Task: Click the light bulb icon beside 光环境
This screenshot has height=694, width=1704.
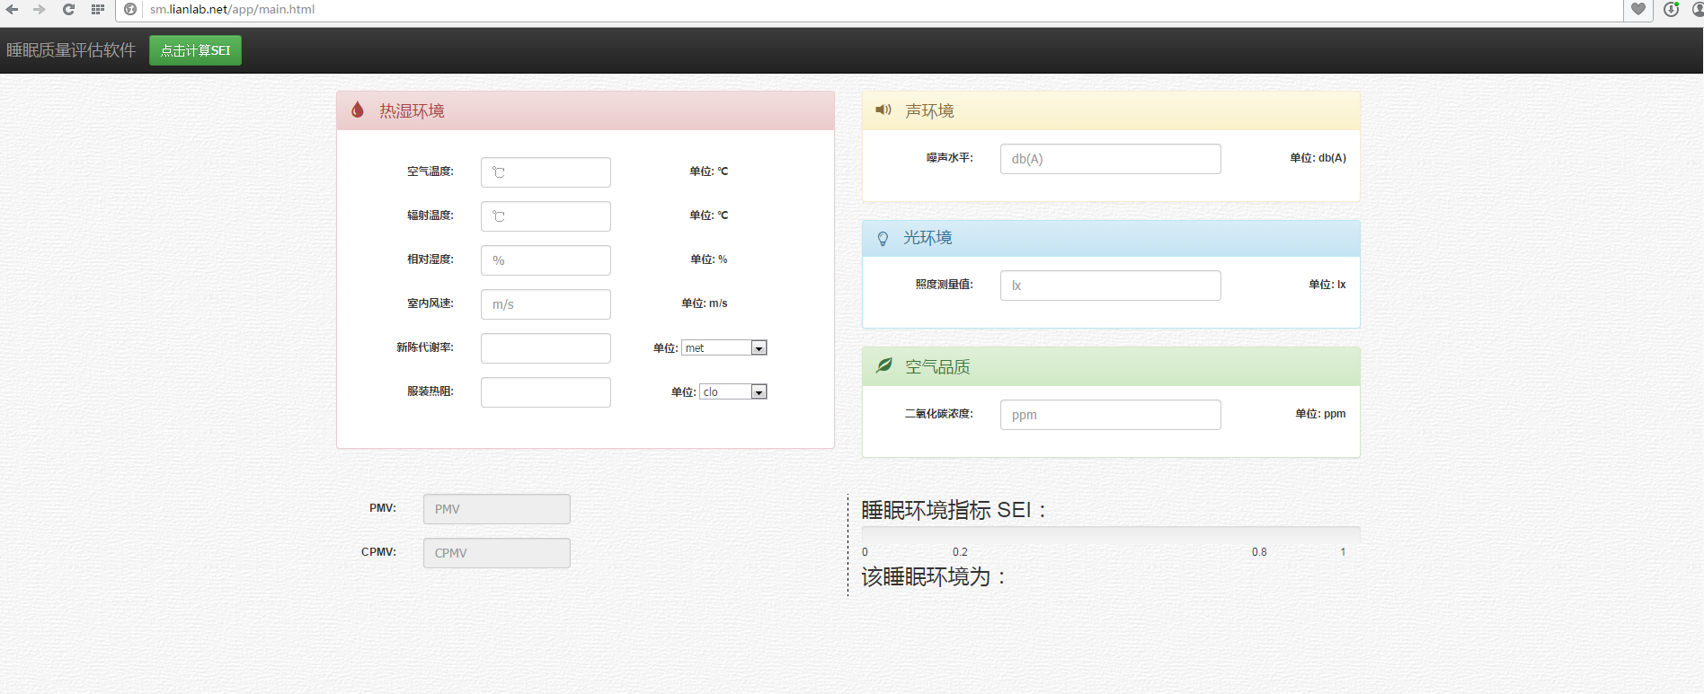Action: pyautogui.click(x=883, y=238)
